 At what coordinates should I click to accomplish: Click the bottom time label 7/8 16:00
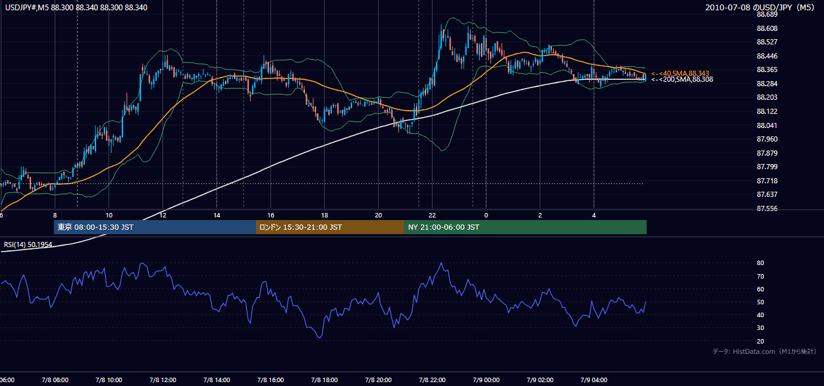point(270,380)
